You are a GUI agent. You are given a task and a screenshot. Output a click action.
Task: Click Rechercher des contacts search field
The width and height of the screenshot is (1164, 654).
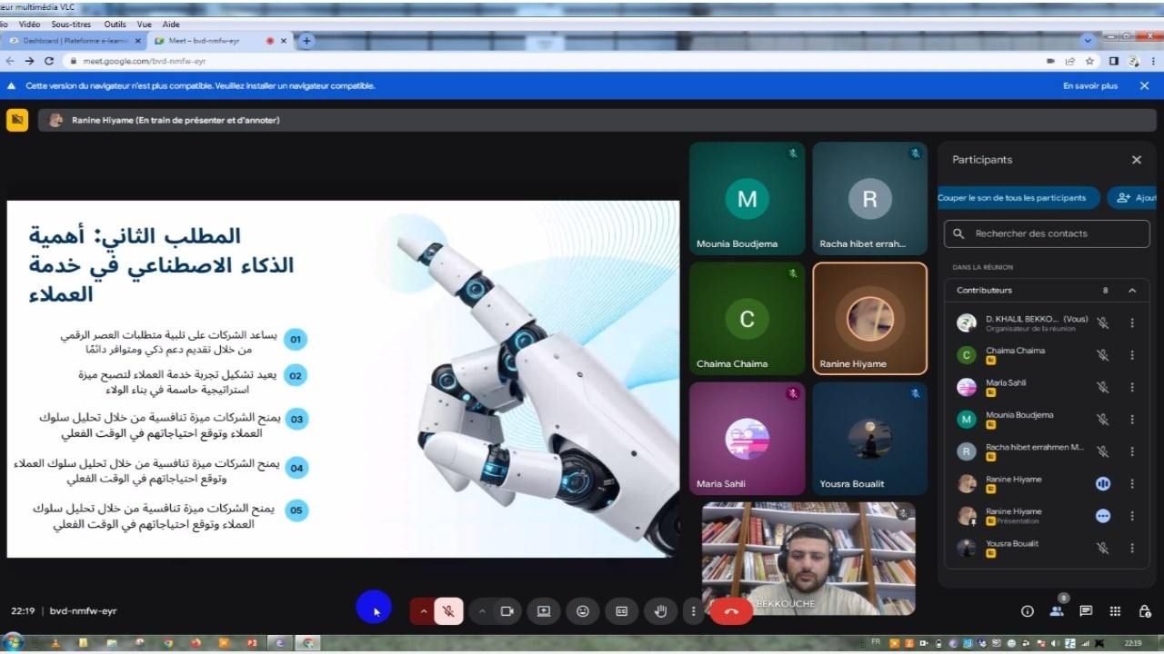[1047, 233]
